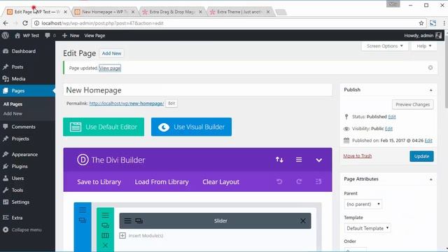Remove the Slider module

pyautogui.click(x=303, y=221)
